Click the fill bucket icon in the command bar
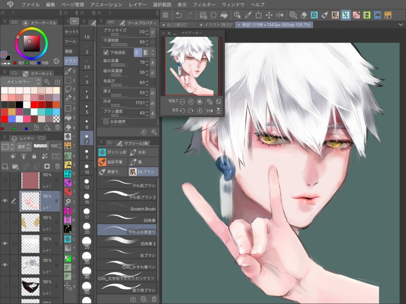This screenshot has height=304, width=406. [x=224, y=15]
